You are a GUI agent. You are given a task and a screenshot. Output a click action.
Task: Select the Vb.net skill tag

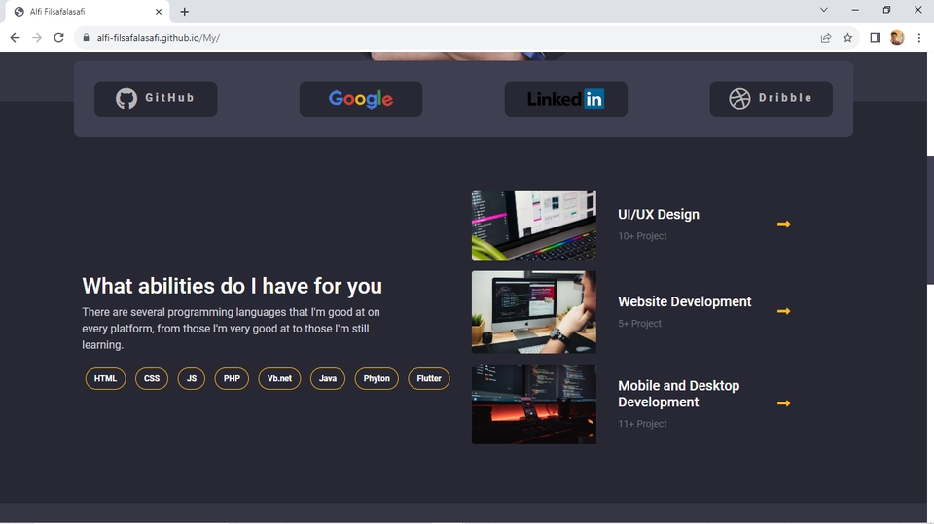[279, 379]
